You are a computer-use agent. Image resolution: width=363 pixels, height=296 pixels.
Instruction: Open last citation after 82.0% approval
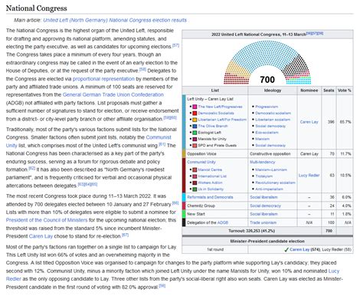162,286
